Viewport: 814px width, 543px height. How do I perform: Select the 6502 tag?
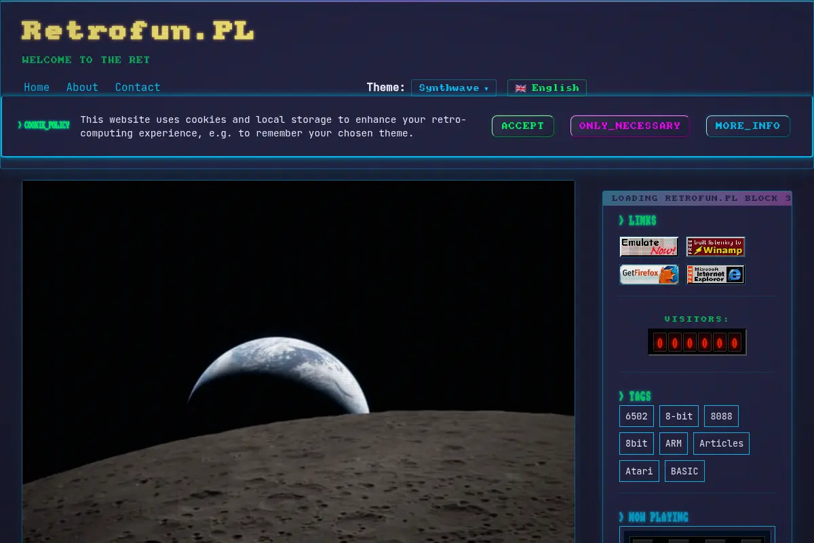[636, 416]
